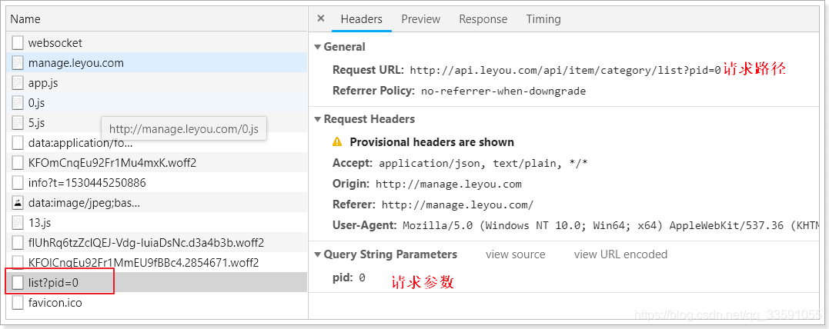Click the websocket file icon
The width and height of the screenshot is (829, 329).
[18, 43]
